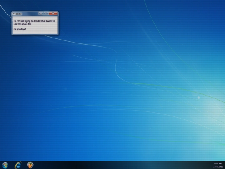Launch Internet Explorer from the taskbar

pyautogui.click(x=18, y=165)
